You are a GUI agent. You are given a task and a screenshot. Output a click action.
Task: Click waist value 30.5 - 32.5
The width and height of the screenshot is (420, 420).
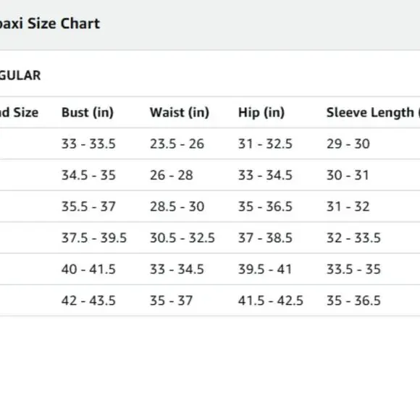tap(182, 238)
